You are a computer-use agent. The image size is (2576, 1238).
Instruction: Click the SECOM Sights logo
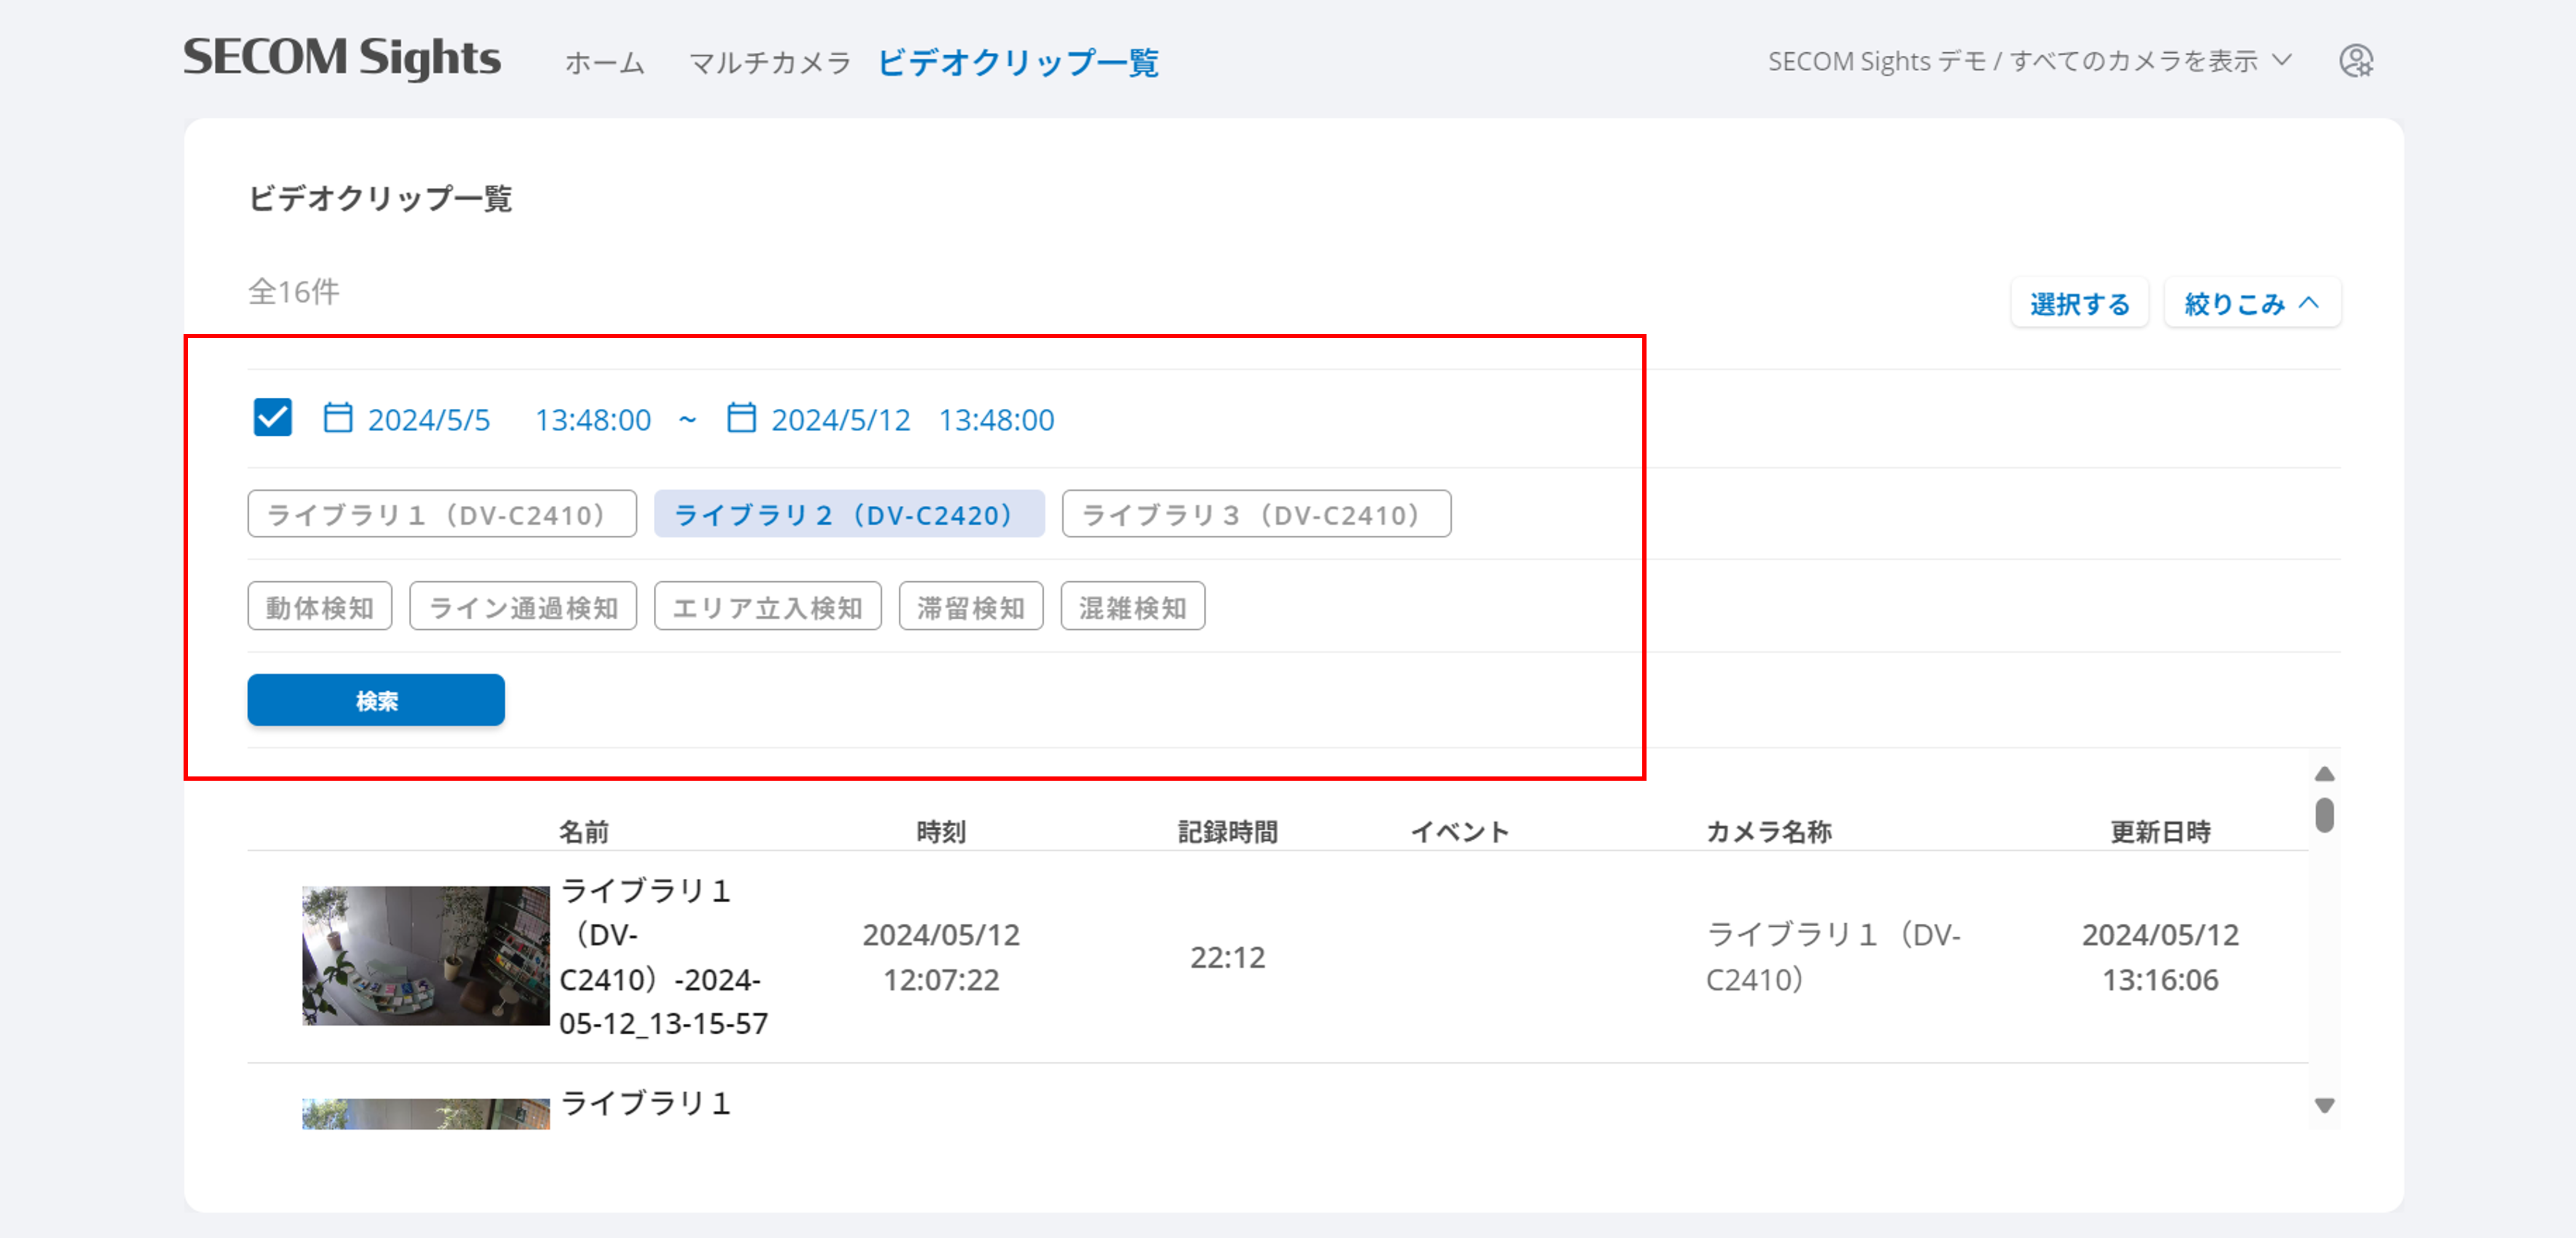point(342,58)
